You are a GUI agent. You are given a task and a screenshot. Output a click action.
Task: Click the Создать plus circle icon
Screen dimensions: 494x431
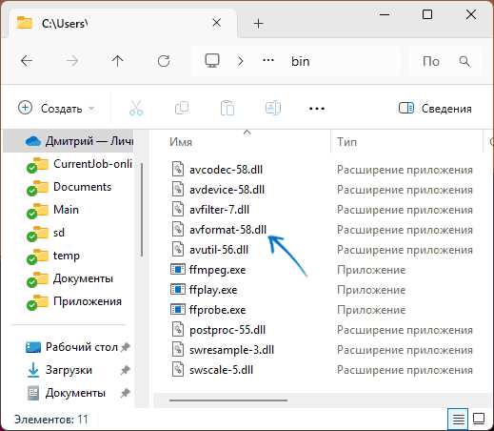tap(25, 108)
